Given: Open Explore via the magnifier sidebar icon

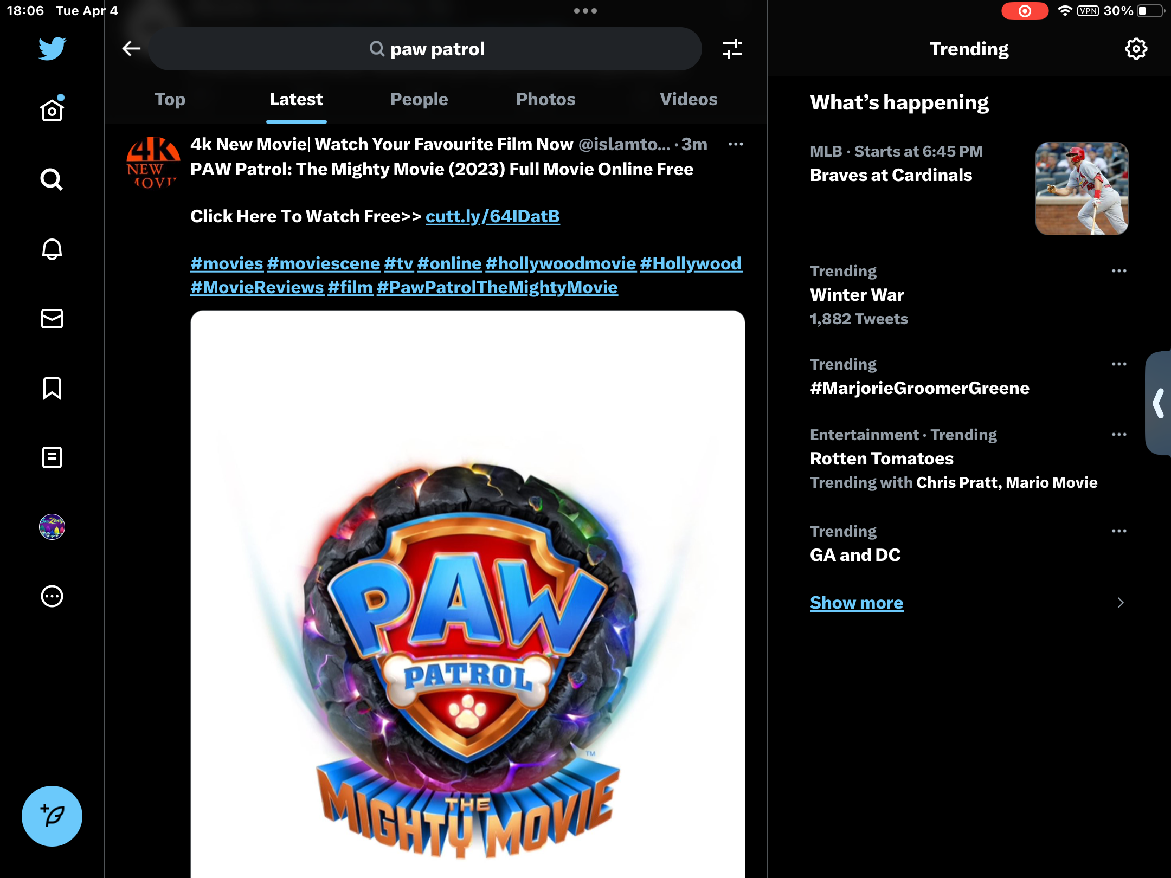Looking at the screenshot, I should [52, 179].
